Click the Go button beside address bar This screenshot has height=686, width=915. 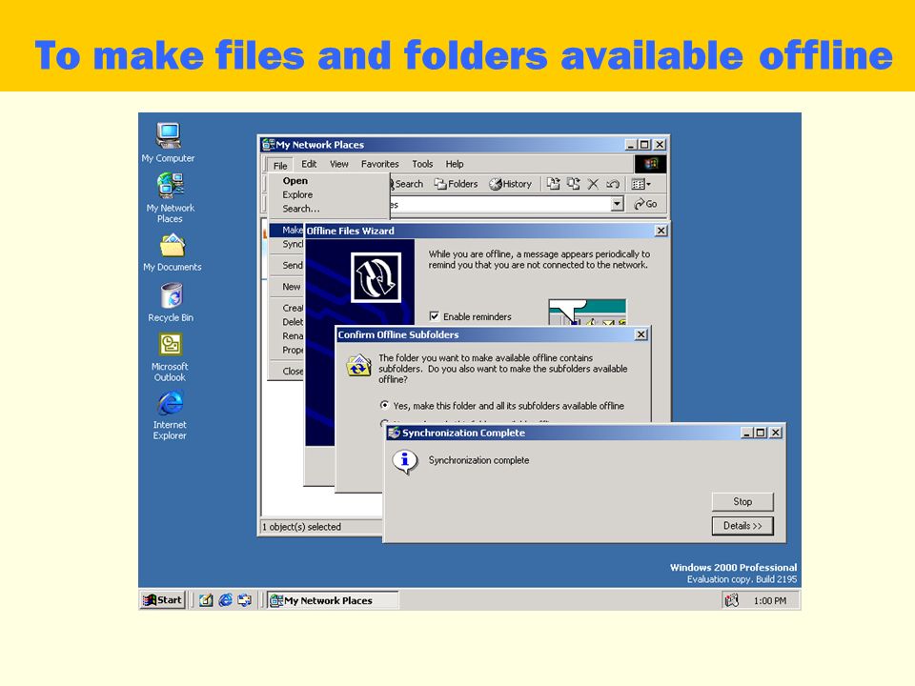tap(646, 204)
